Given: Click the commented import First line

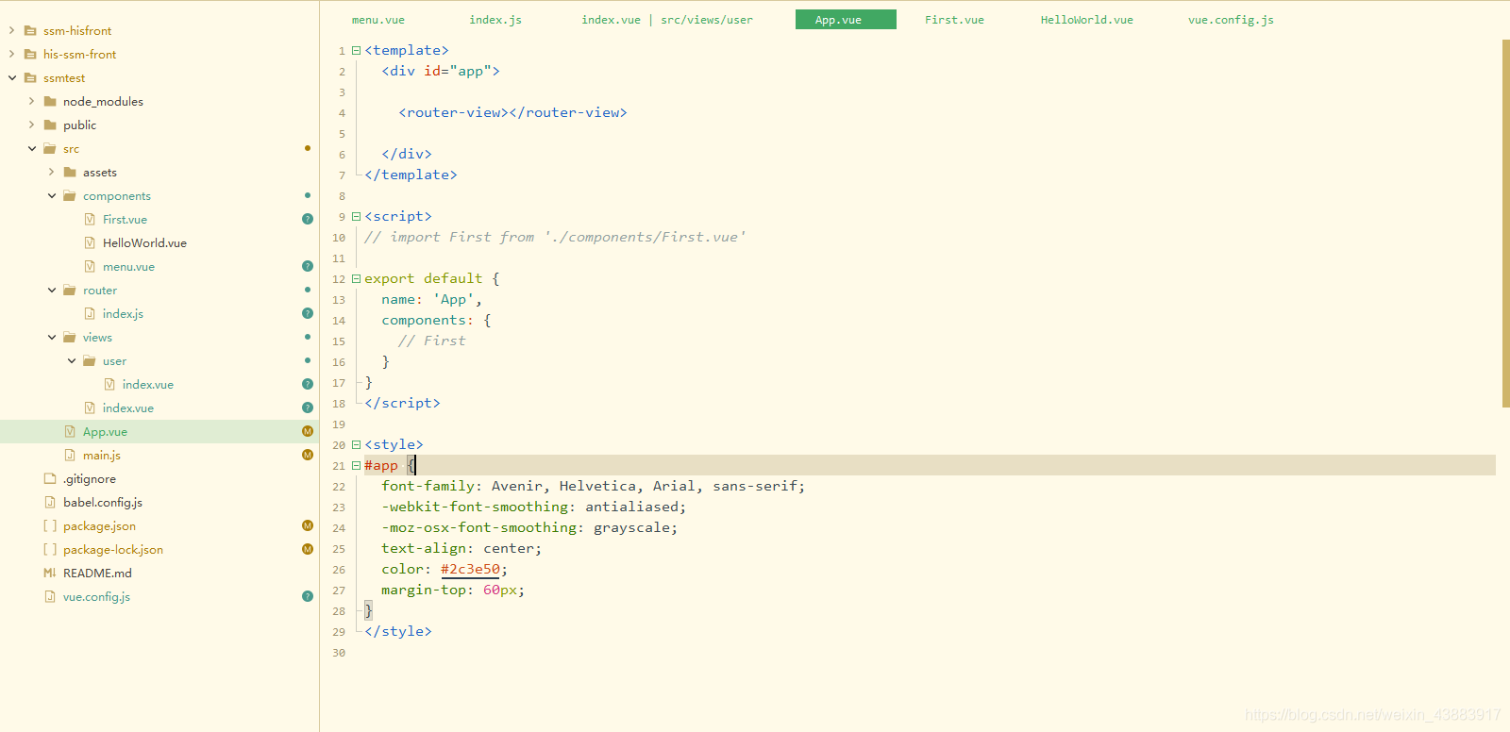Looking at the screenshot, I should 555,238.
